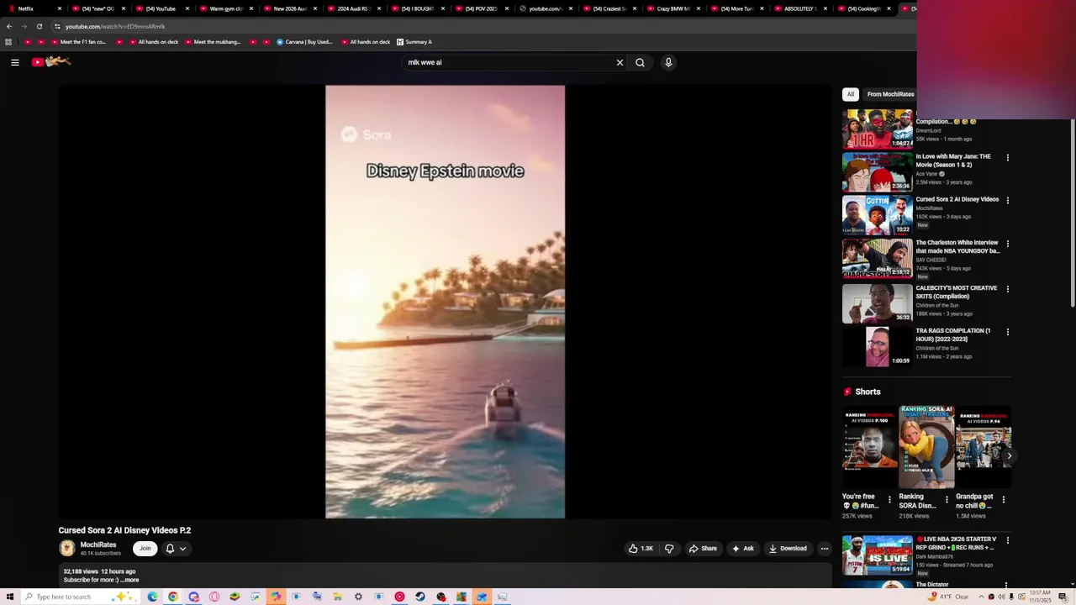
Task: Open options for Cursed Sora 2 AI Disney Videos
Action: [x=1007, y=200]
